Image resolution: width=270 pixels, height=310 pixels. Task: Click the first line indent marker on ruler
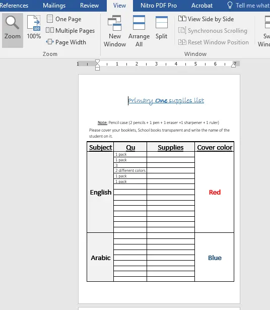click(x=97, y=61)
